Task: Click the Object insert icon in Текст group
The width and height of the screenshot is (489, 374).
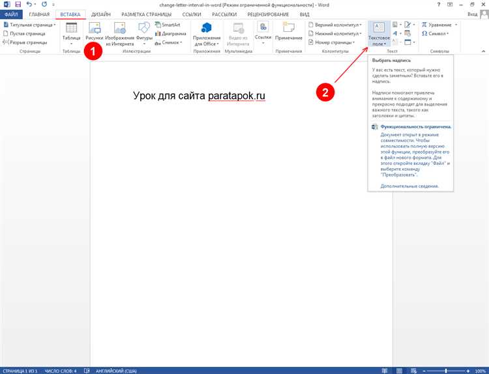Action: (409, 42)
